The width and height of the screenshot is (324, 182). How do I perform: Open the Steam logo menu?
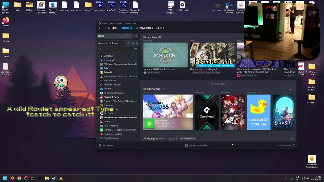coord(103,23)
